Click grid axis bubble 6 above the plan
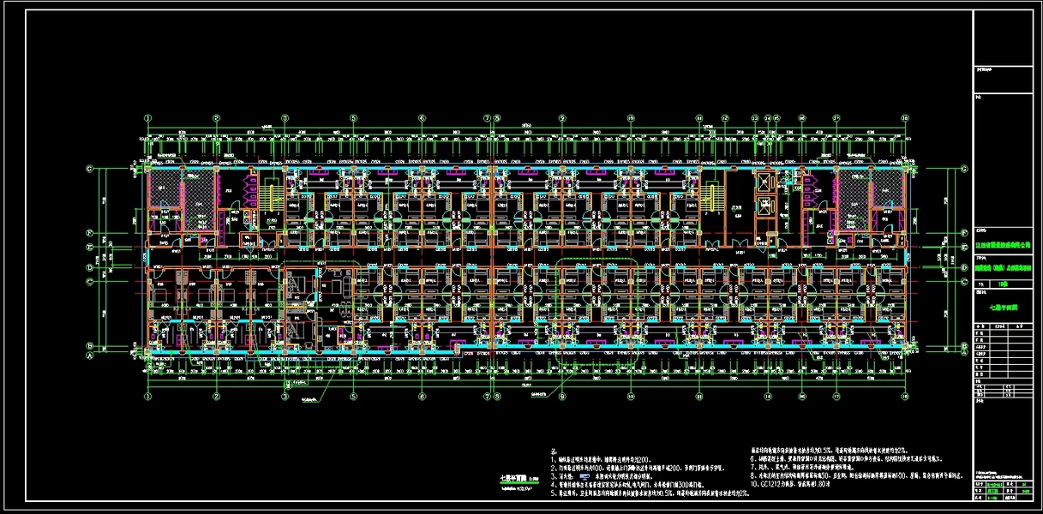The height and width of the screenshot is (514, 1043). click(x=422, y=118)
